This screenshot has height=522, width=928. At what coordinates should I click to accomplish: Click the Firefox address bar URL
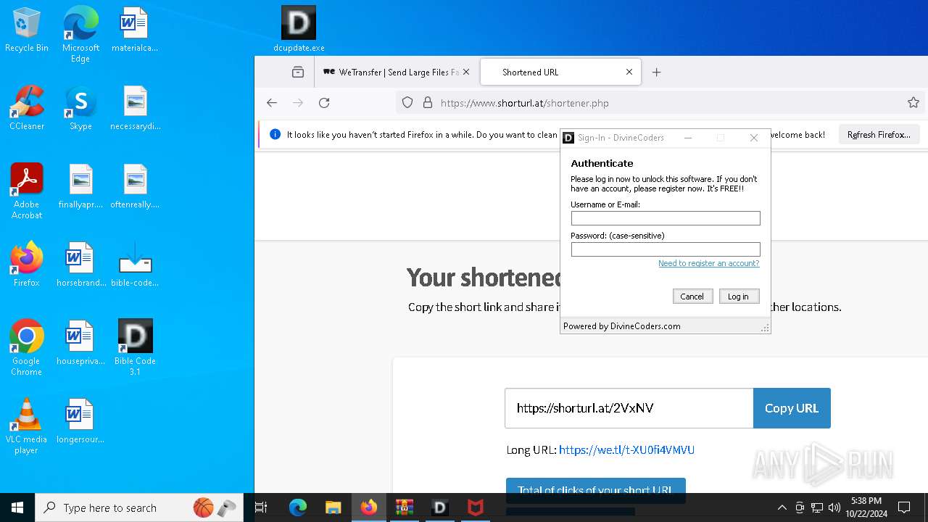[525, 103]
